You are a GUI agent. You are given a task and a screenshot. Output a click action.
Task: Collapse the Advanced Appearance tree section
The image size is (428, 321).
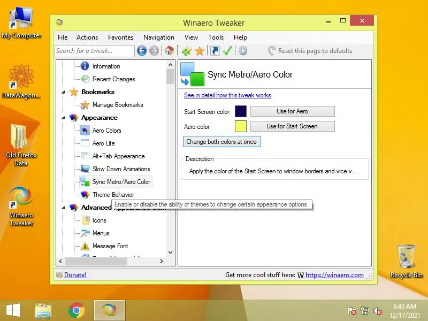coord(63,208)
